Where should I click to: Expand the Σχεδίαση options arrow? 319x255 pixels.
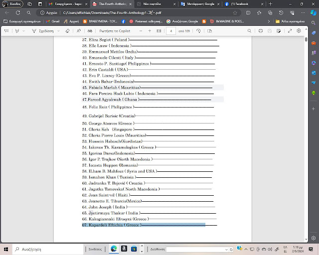tap(59, 31)
